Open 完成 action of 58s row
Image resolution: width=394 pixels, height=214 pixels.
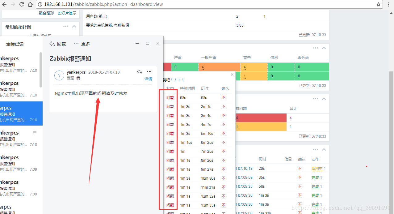[315, 186]
